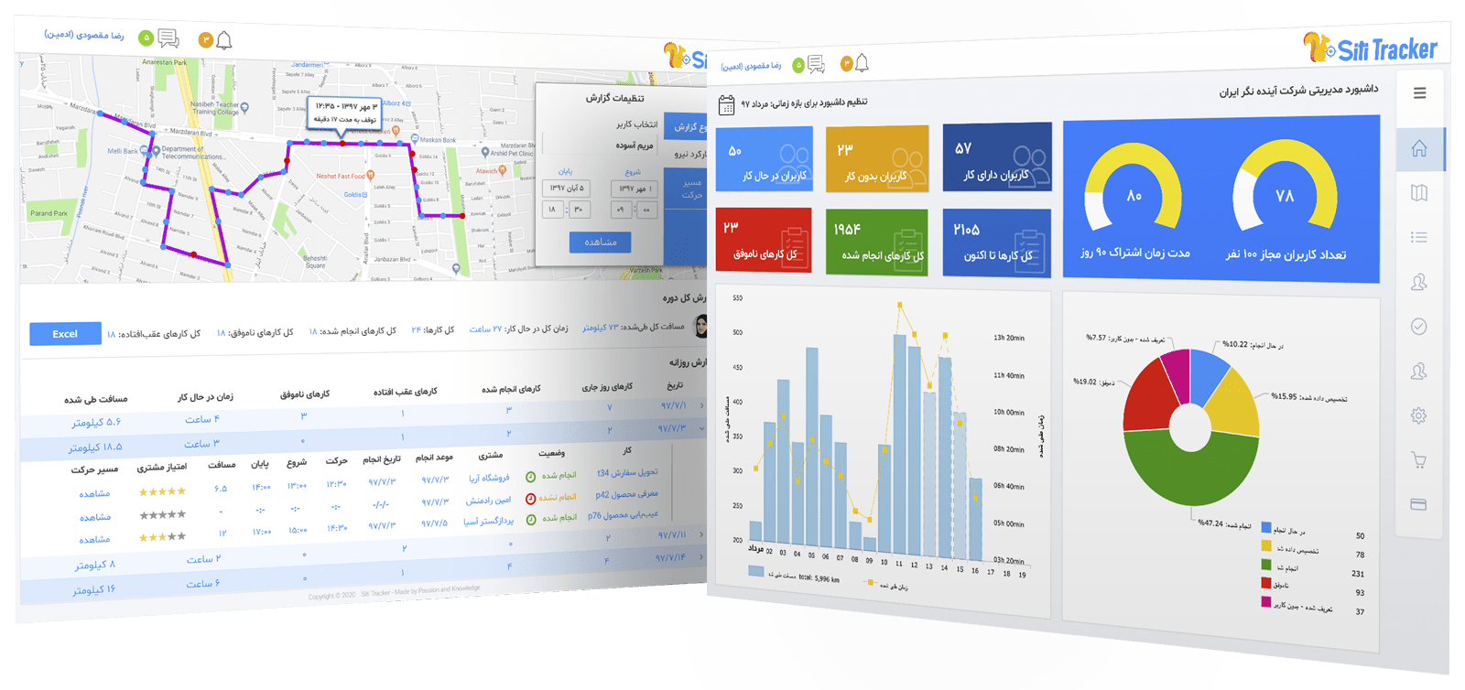1465x690 pixels.
Task: Open the map icon in sidebar
Action: (1419, 193)
